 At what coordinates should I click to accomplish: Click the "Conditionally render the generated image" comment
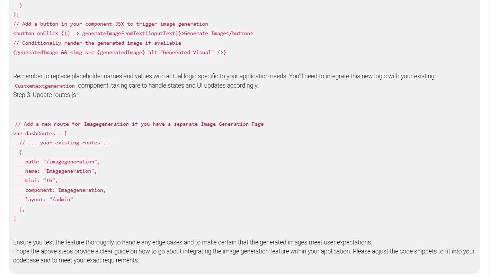(97, 43)
